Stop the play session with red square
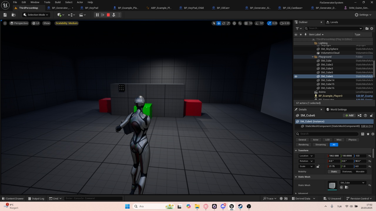Viewport: 376px width, 211px height. (108, 15)
